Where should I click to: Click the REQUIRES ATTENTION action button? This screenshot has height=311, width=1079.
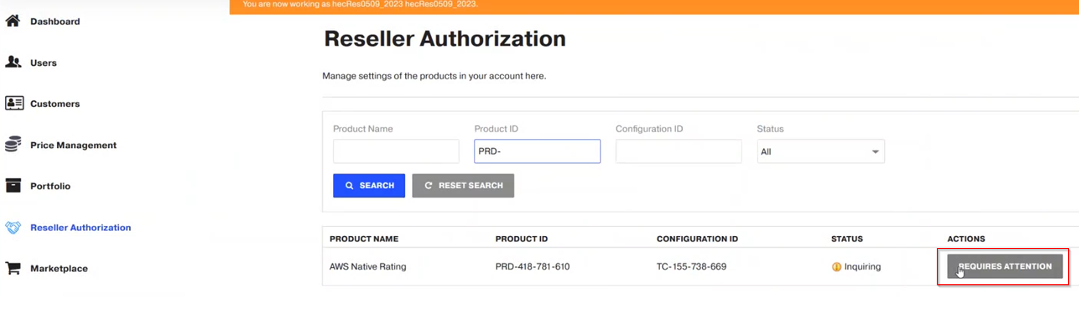[1005, 266]
